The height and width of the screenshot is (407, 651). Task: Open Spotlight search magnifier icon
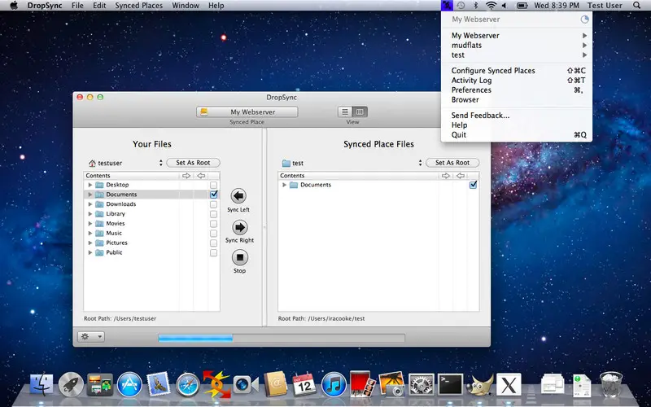(x=637, y=6)
